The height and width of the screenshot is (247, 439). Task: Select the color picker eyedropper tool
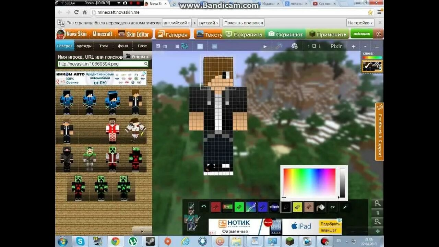coord(345,207)
